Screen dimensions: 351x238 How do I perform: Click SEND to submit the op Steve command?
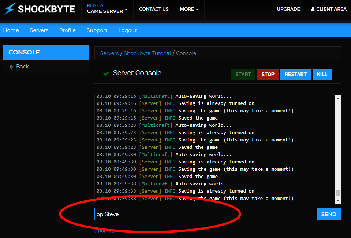coord(328,214)
